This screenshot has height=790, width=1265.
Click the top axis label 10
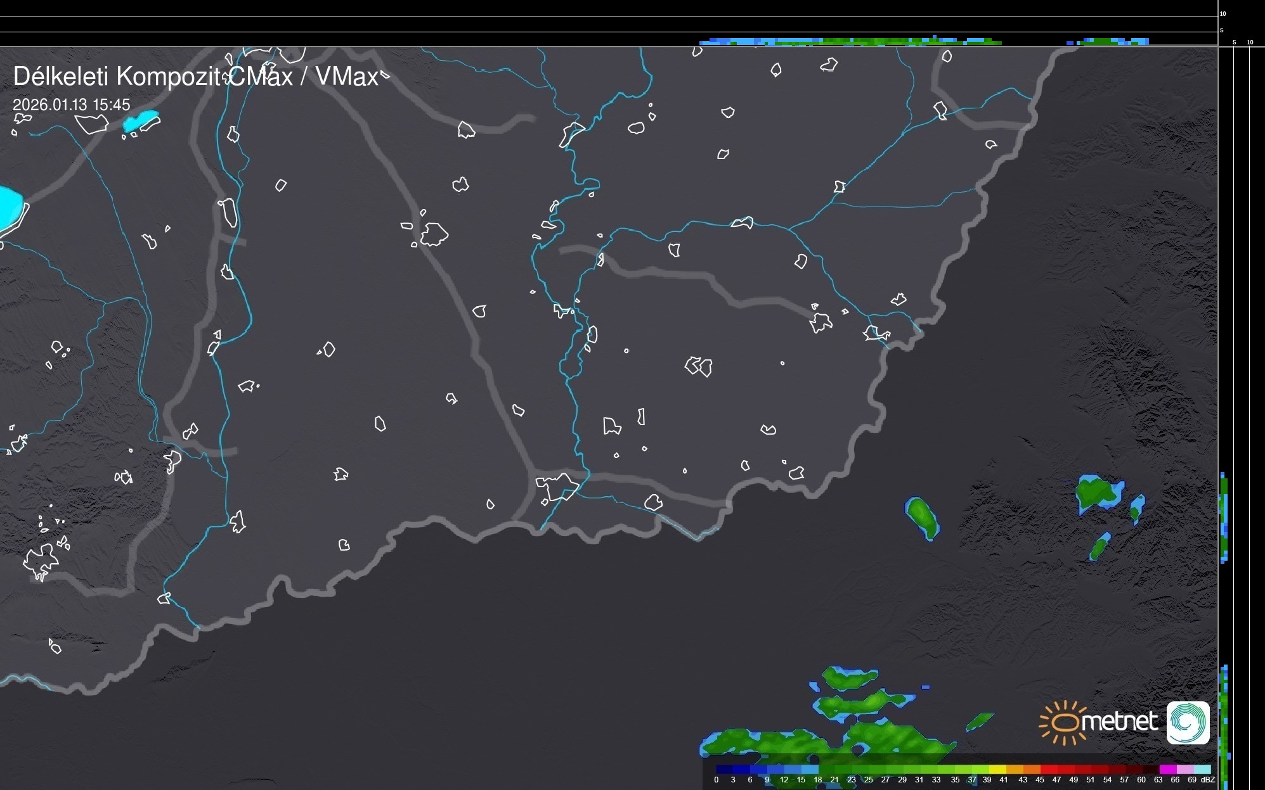1223,13
